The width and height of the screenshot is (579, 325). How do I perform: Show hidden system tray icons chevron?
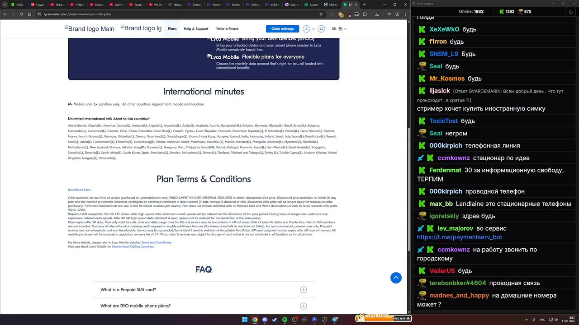pyautogui.click(x=527, y=320)
